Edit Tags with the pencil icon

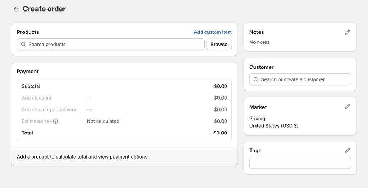point(348,151)
